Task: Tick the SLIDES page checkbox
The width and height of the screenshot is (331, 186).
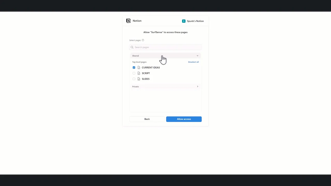Action: point(134,79)
